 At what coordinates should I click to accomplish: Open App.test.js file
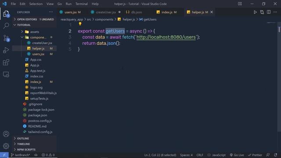[x=34, y=71]
